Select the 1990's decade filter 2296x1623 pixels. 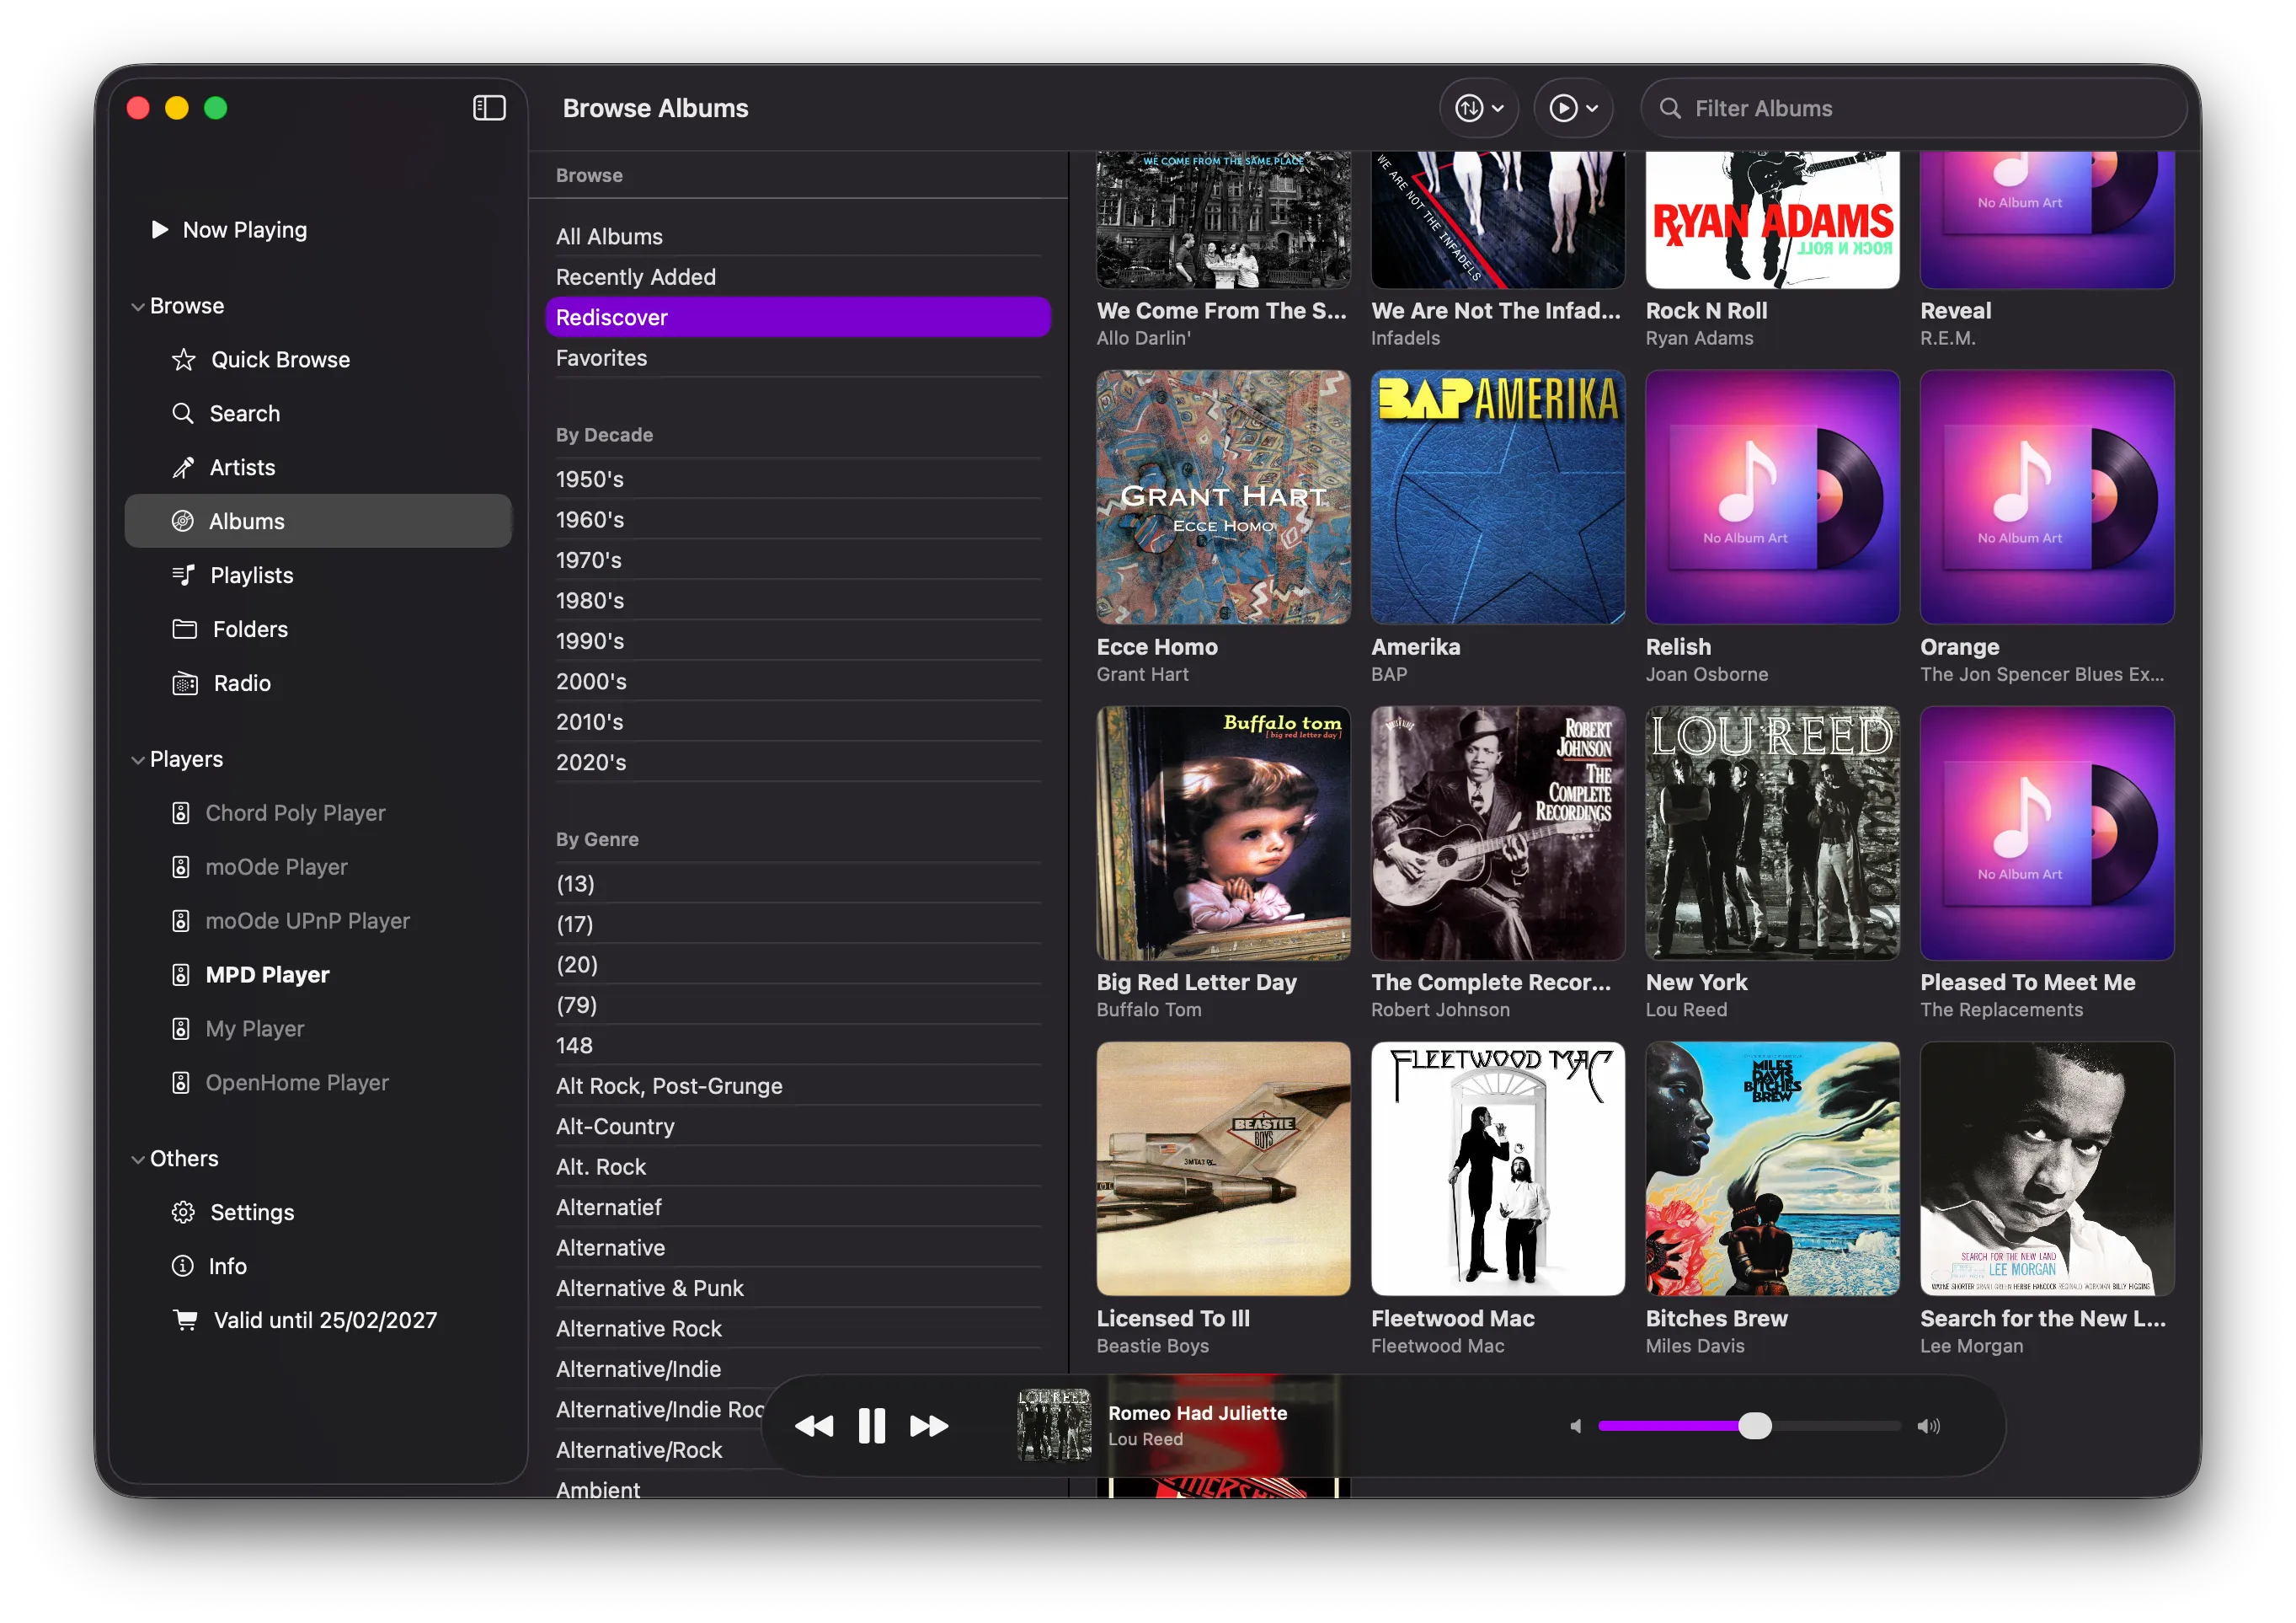coord(590,641)
